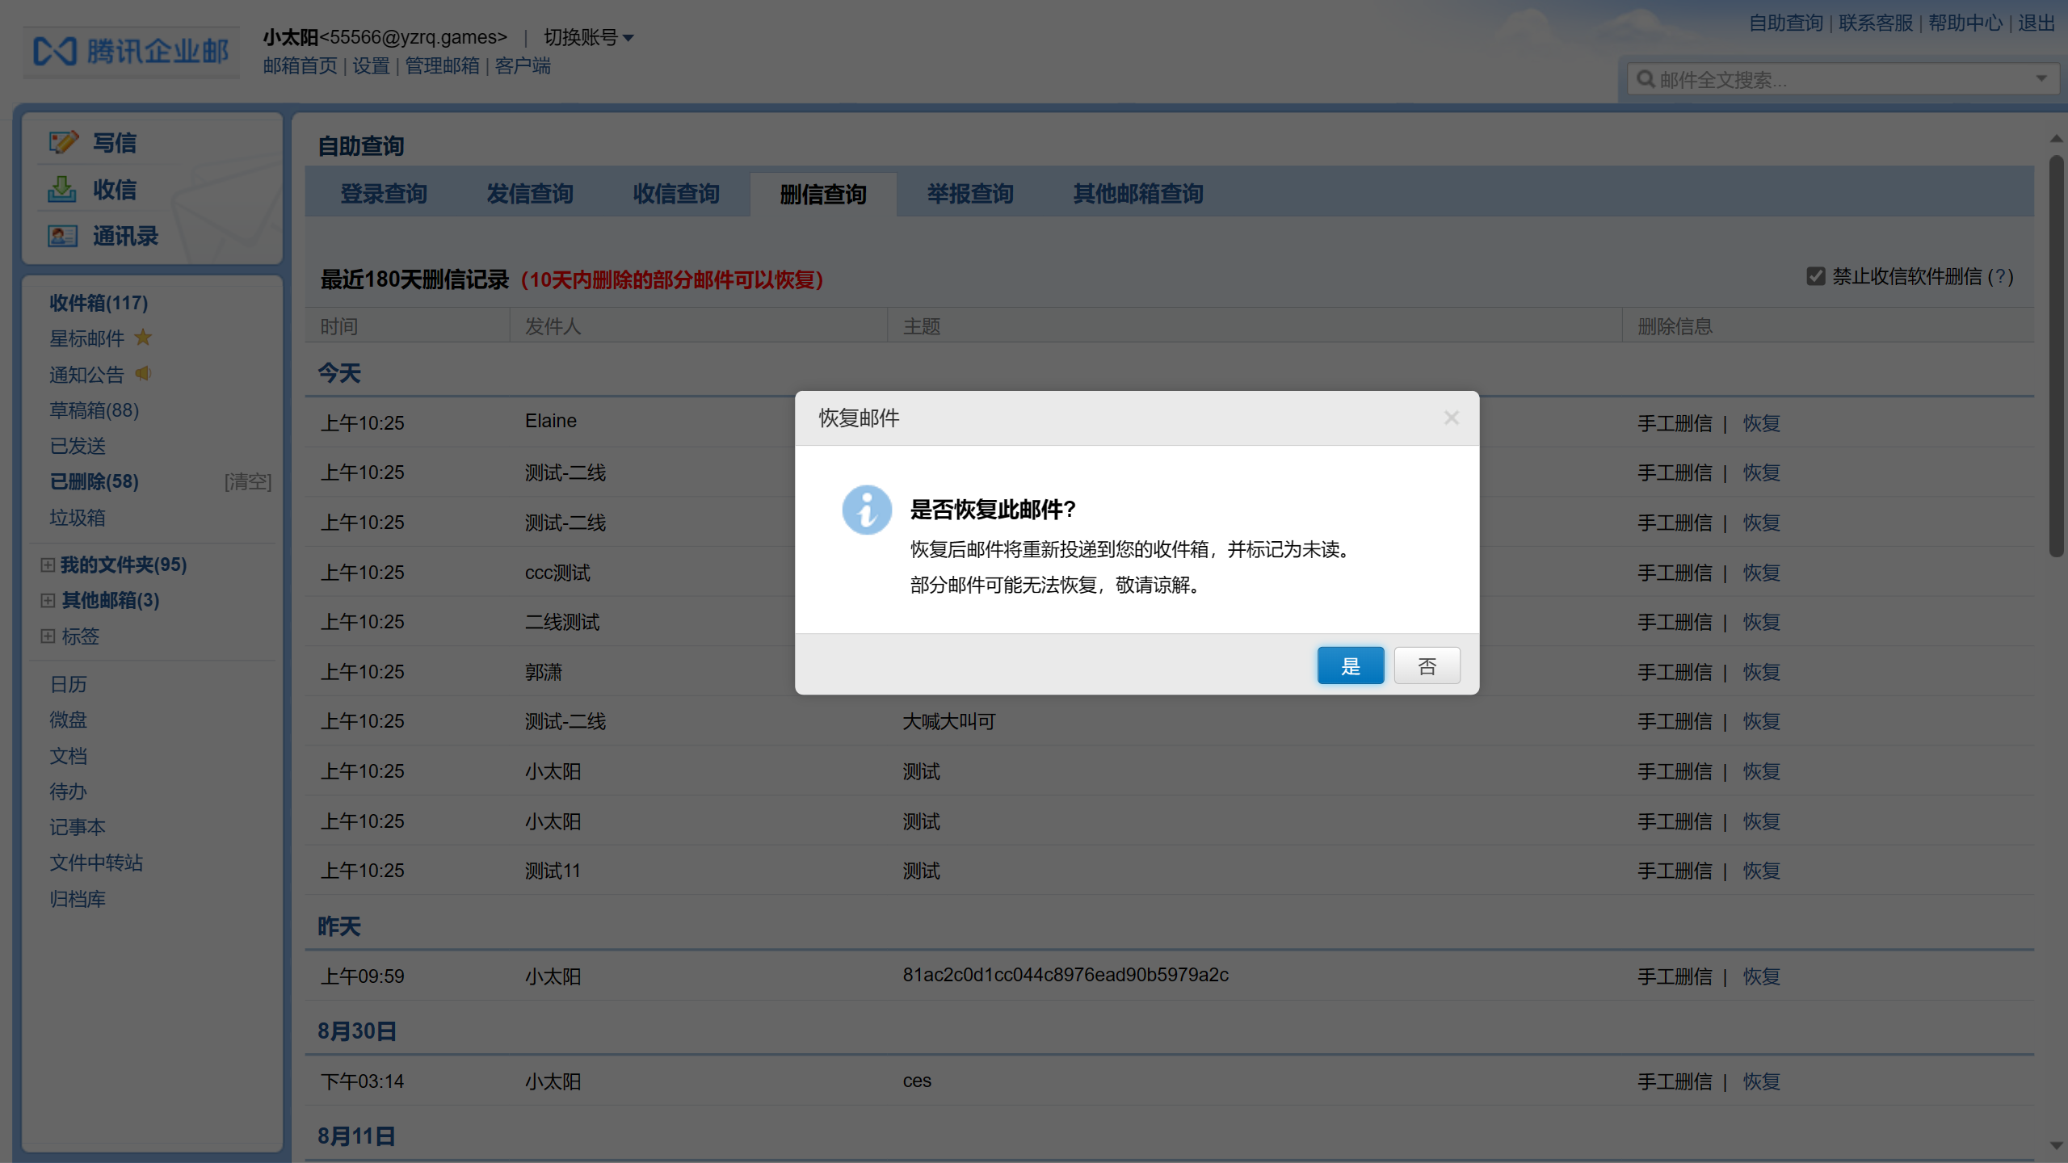Click the speaker icon beside 通知公告
Image resolution: width=2068 pixels, height=1163 pixels.
point(143,374)
